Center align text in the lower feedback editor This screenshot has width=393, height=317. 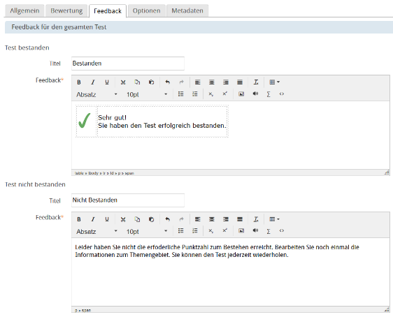[x=212, y=219]
